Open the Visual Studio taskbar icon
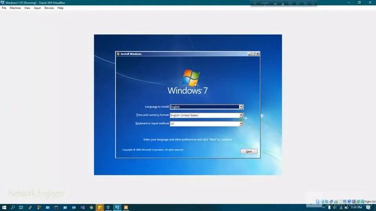This screenshot has width=376, height=211. coord(82,207)
